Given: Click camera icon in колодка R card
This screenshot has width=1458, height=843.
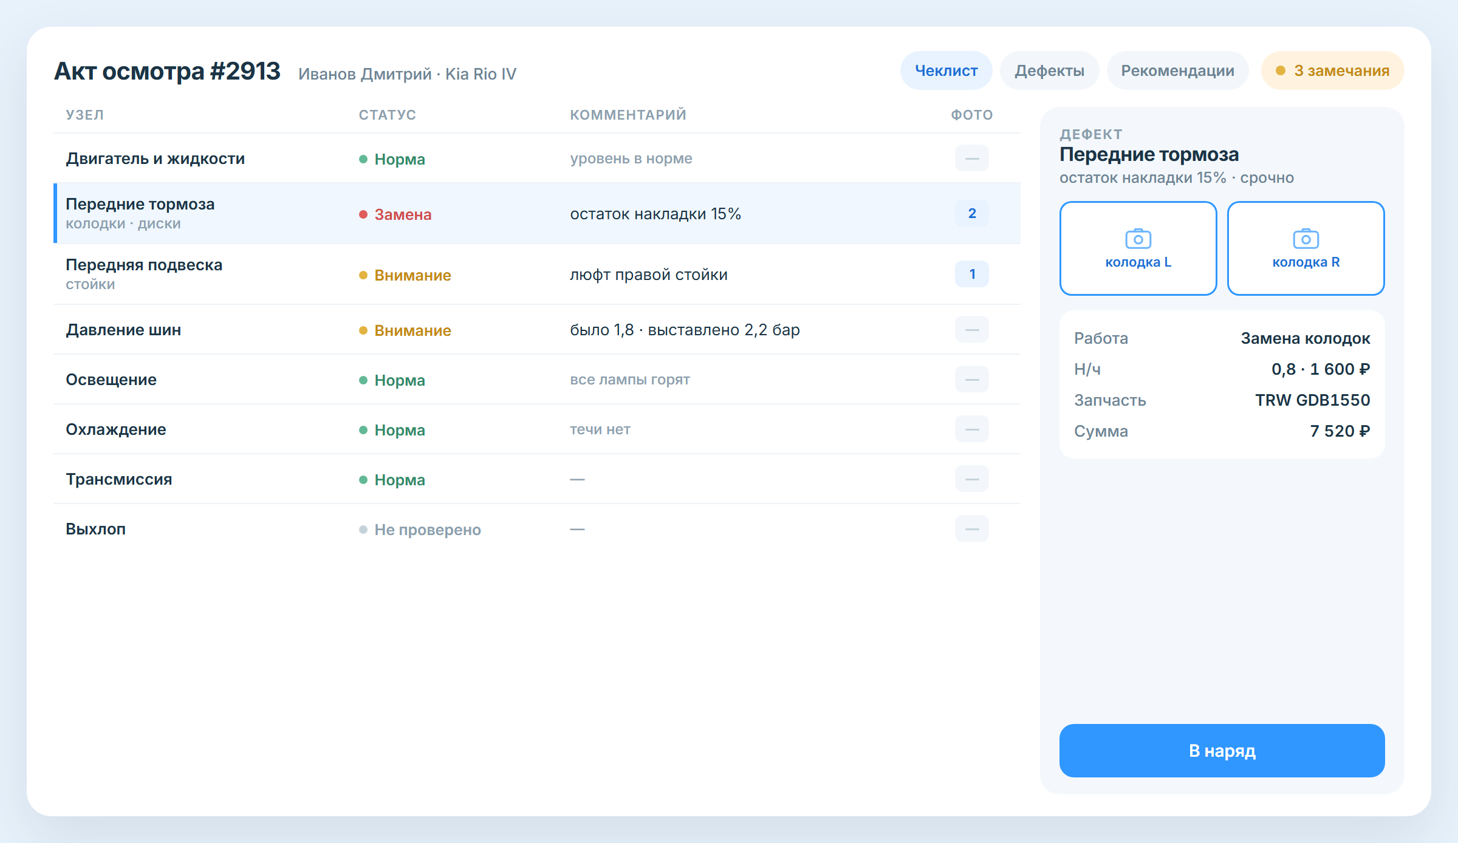Looking at the screenshot, I should (1306, 239).
